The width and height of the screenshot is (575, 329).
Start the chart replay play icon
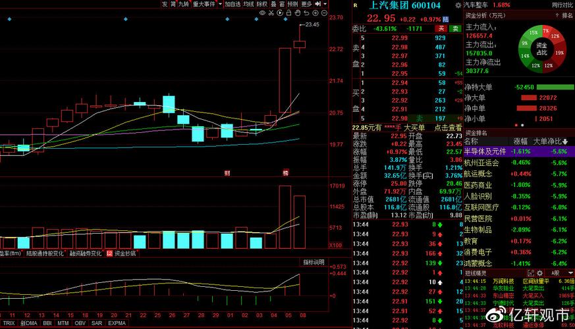280,13
